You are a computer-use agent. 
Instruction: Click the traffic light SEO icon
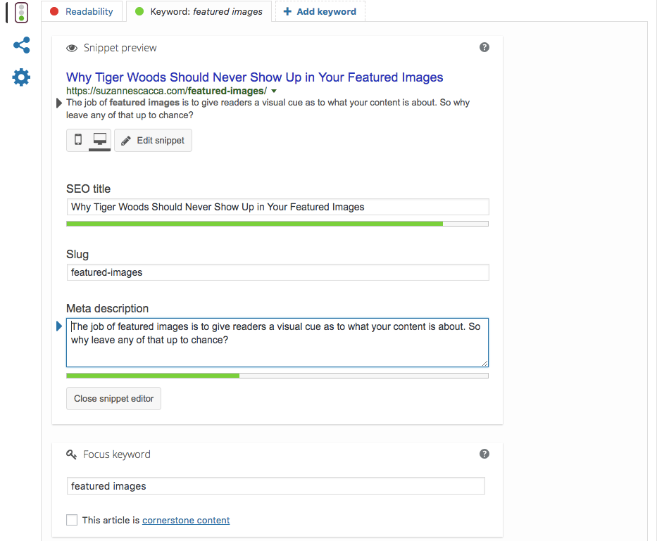point(22,12)
